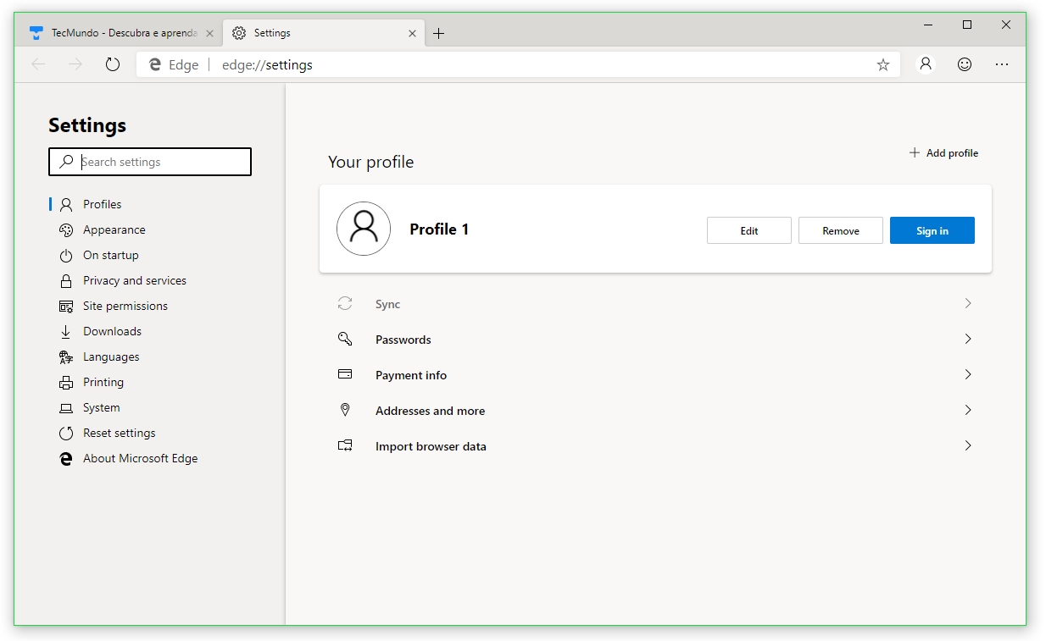
Task: Focus the Search settings box
Action: click(x=150, y=162)
